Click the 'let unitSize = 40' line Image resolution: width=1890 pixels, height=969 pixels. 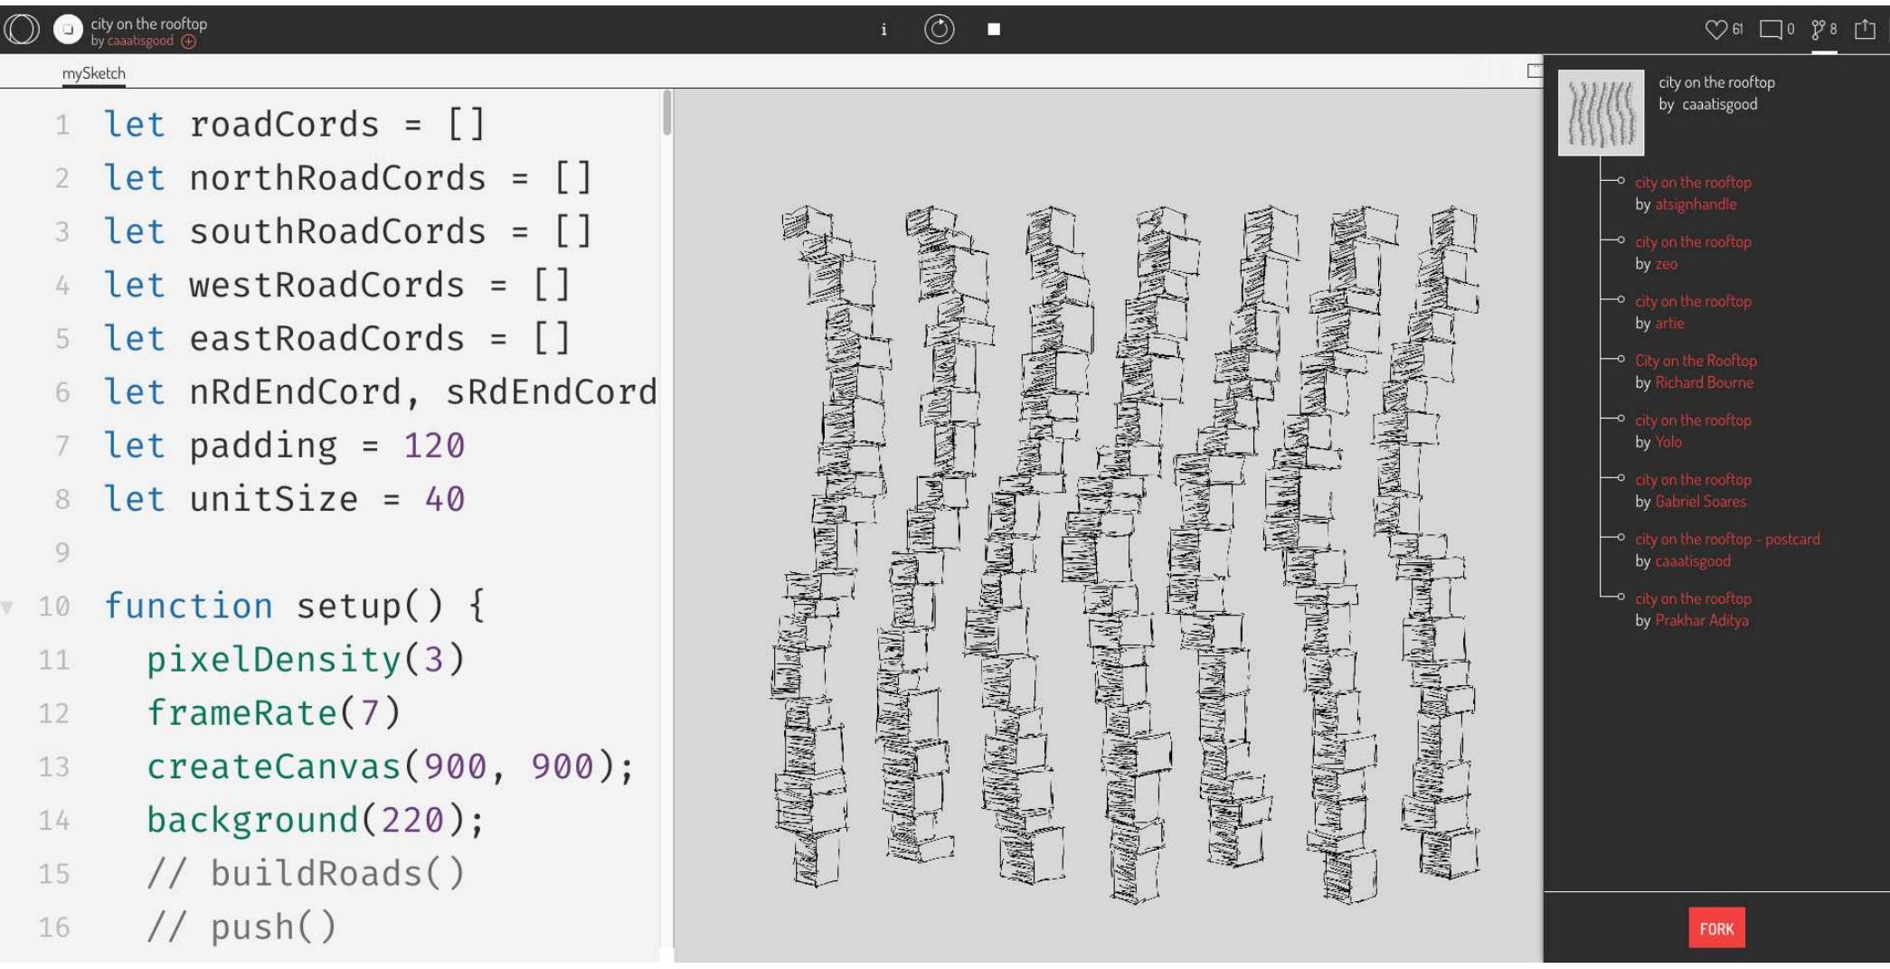coord(284,499)
